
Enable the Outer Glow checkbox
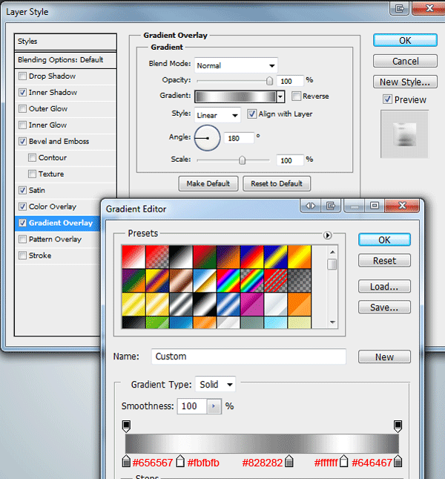tap(22, 108)
